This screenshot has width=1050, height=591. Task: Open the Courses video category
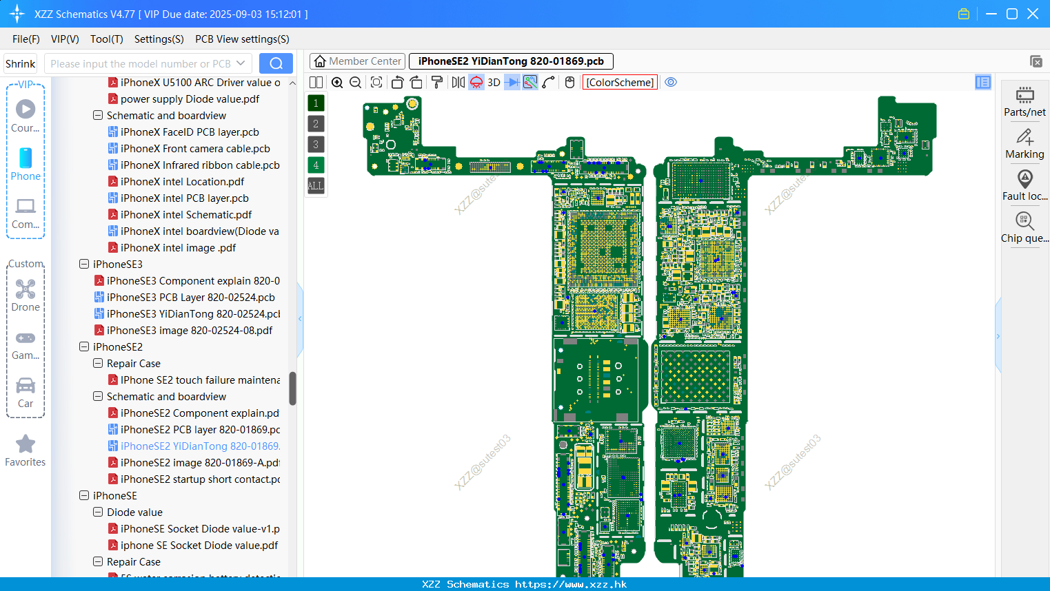click(26, 116)
